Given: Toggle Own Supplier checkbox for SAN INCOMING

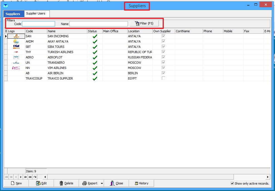Looking at the screenshot, I should 163,36.
